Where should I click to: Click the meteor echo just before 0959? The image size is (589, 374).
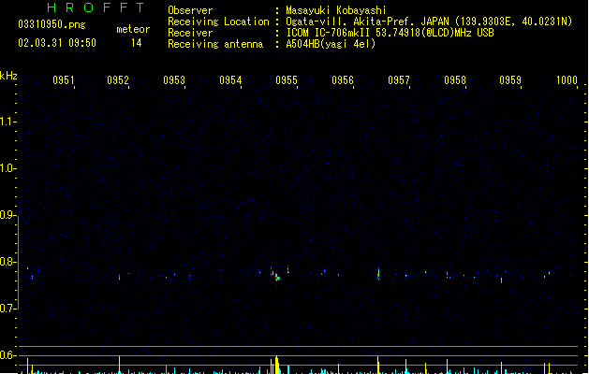click(502, 280)
